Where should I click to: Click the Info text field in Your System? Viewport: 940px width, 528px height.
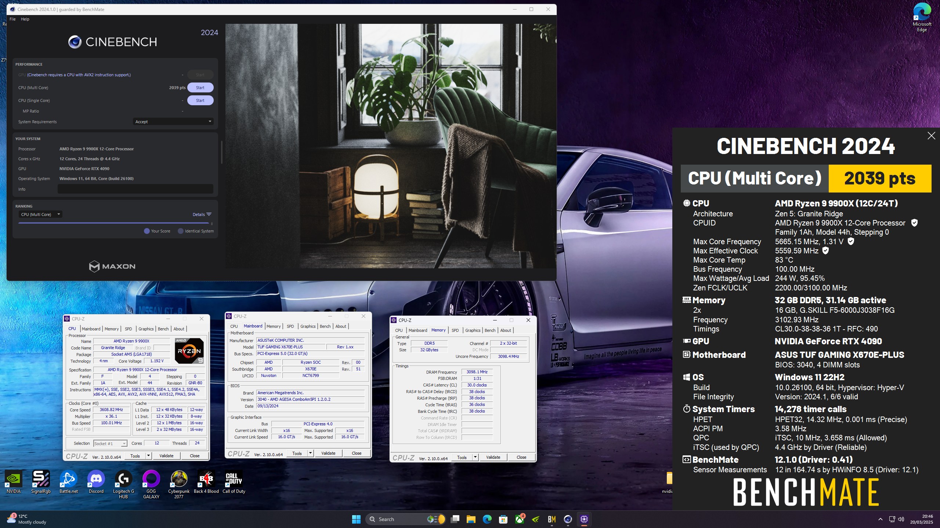(135, 189)
